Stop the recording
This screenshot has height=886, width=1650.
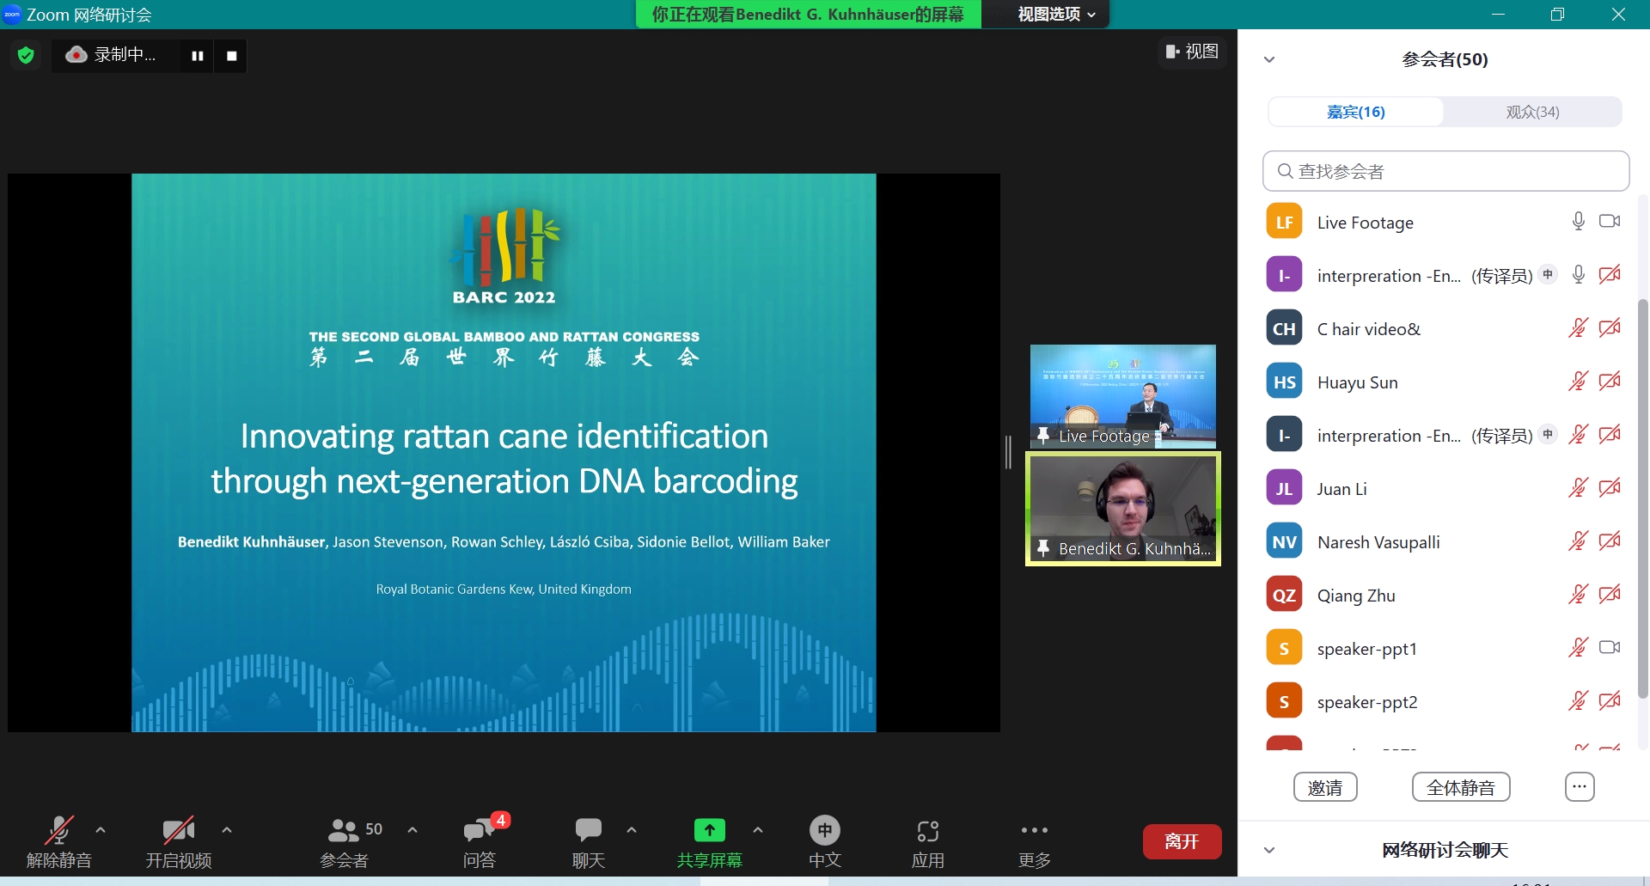pos(231,56)
